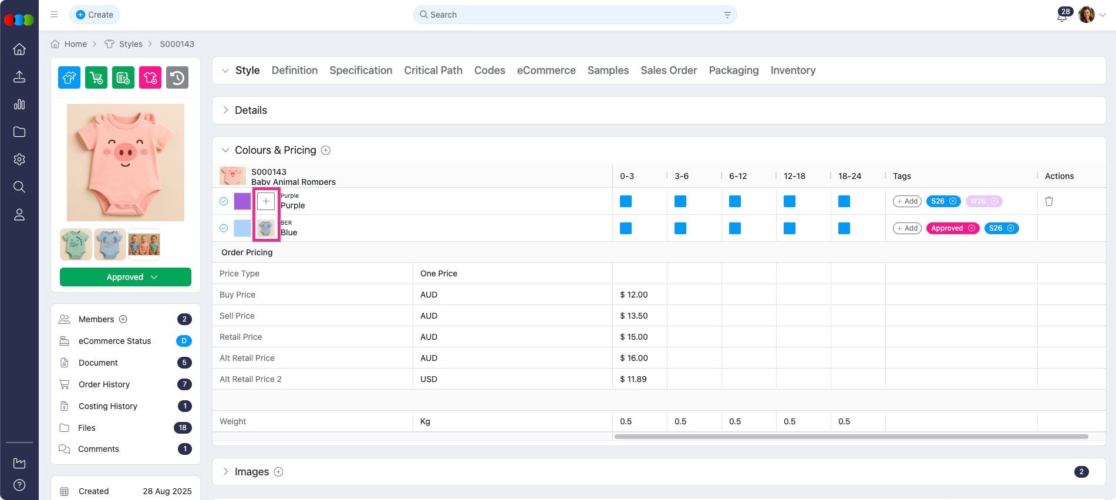Click the Add tag button for Blue

pos(907,228)
